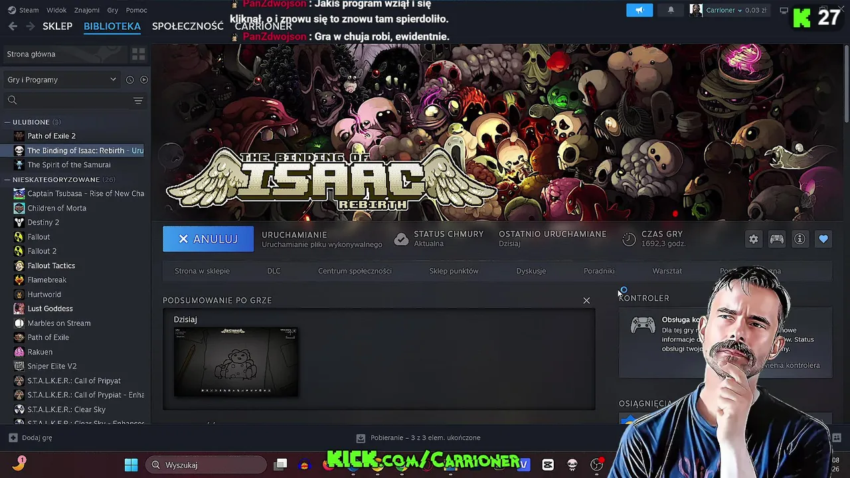Click the Fallout Tactics icon
Image resolution: width=850 pixels, height=478 pixels.
click(x=19, y=266)
